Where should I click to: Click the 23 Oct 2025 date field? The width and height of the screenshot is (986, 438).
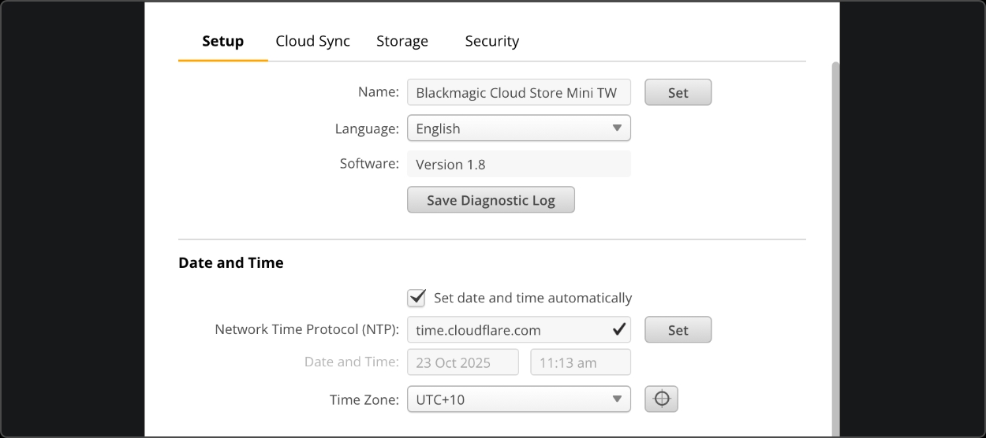[x=463, y=362]
